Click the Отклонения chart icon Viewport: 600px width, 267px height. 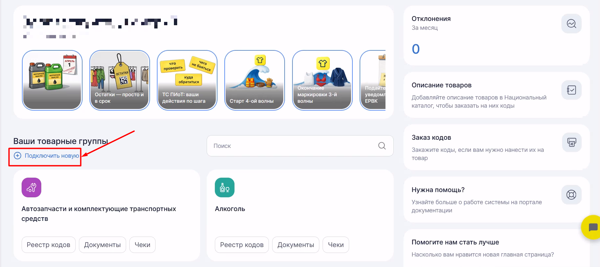pos(571,24)
